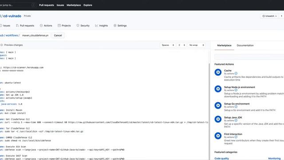Click the Security shield icon
284x160 pixels.
(x=78, y=26)
